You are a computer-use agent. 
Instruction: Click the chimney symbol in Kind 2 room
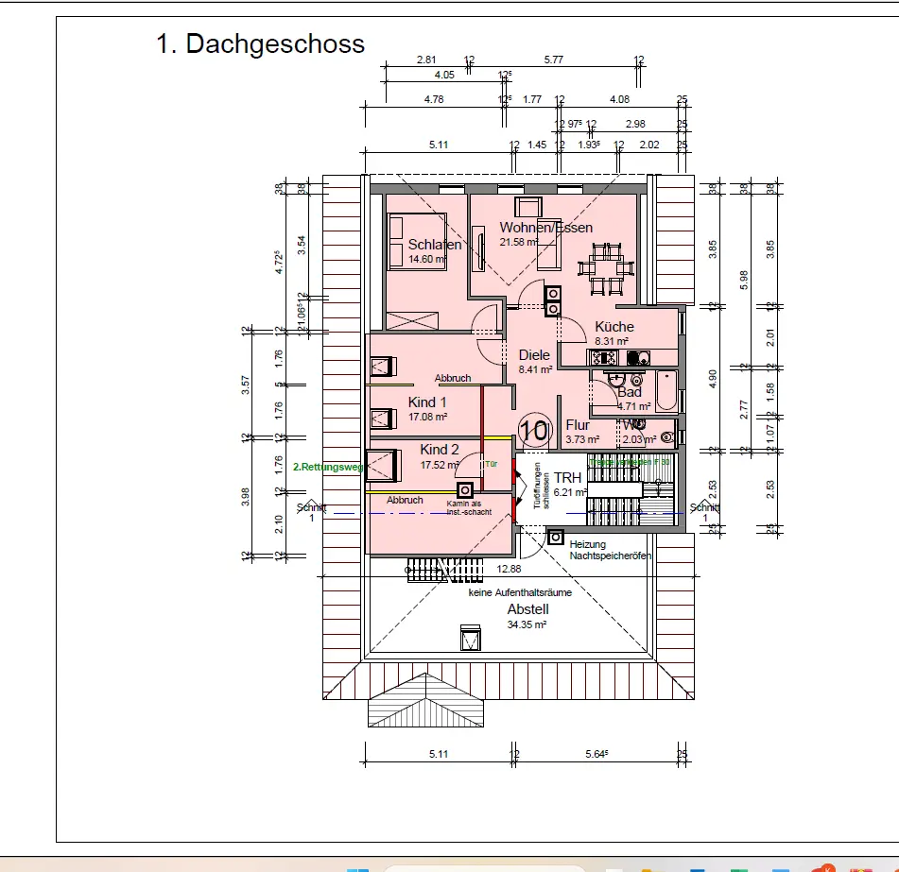[x=464, y=489]
